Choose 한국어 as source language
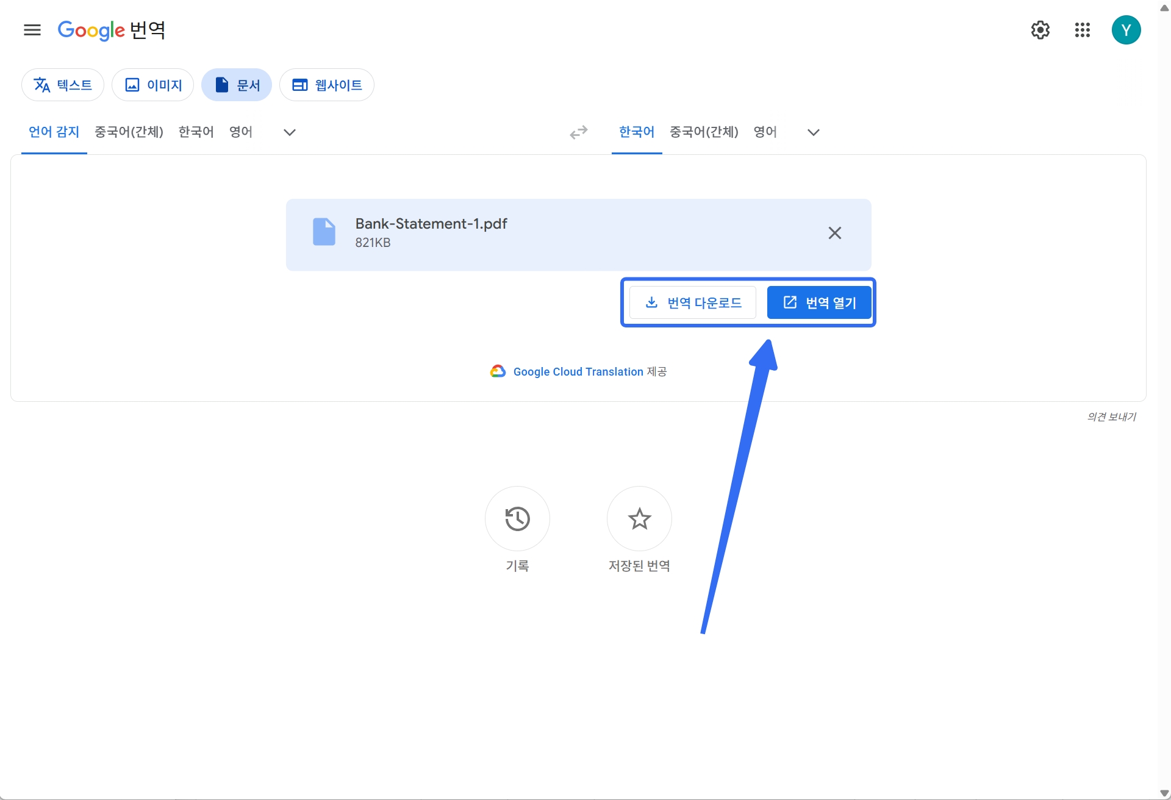Screen dimensions: 1171x800 point(196,132)
